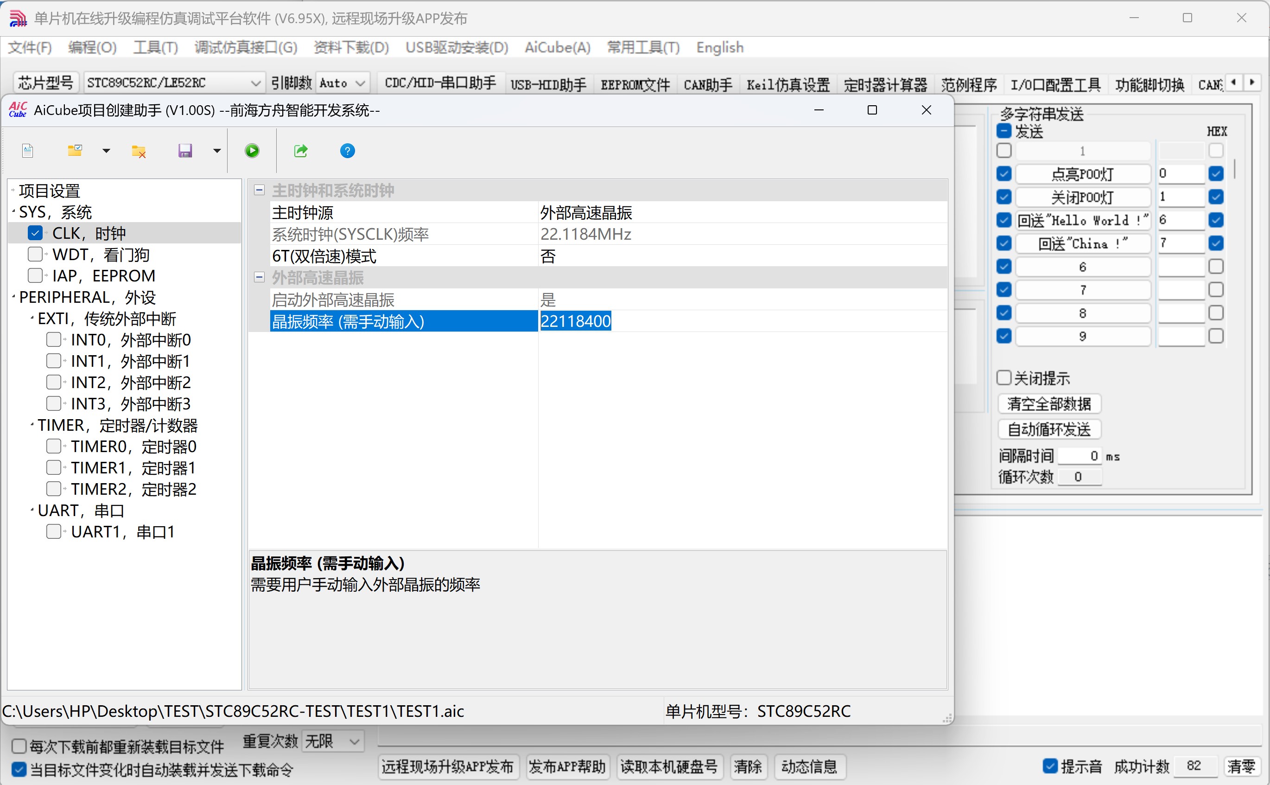Uncheck the CLK，时钟 checkbox

(x=35, y=233)
